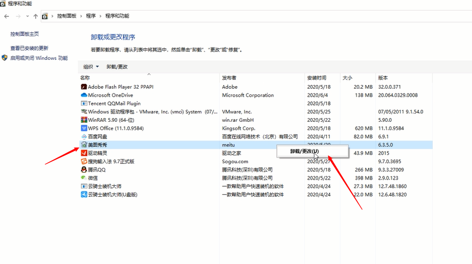Expand chevron after 程序 in breadcrumb
The width and height of the screenshot is (472, 264).
[x=100, y=16]
